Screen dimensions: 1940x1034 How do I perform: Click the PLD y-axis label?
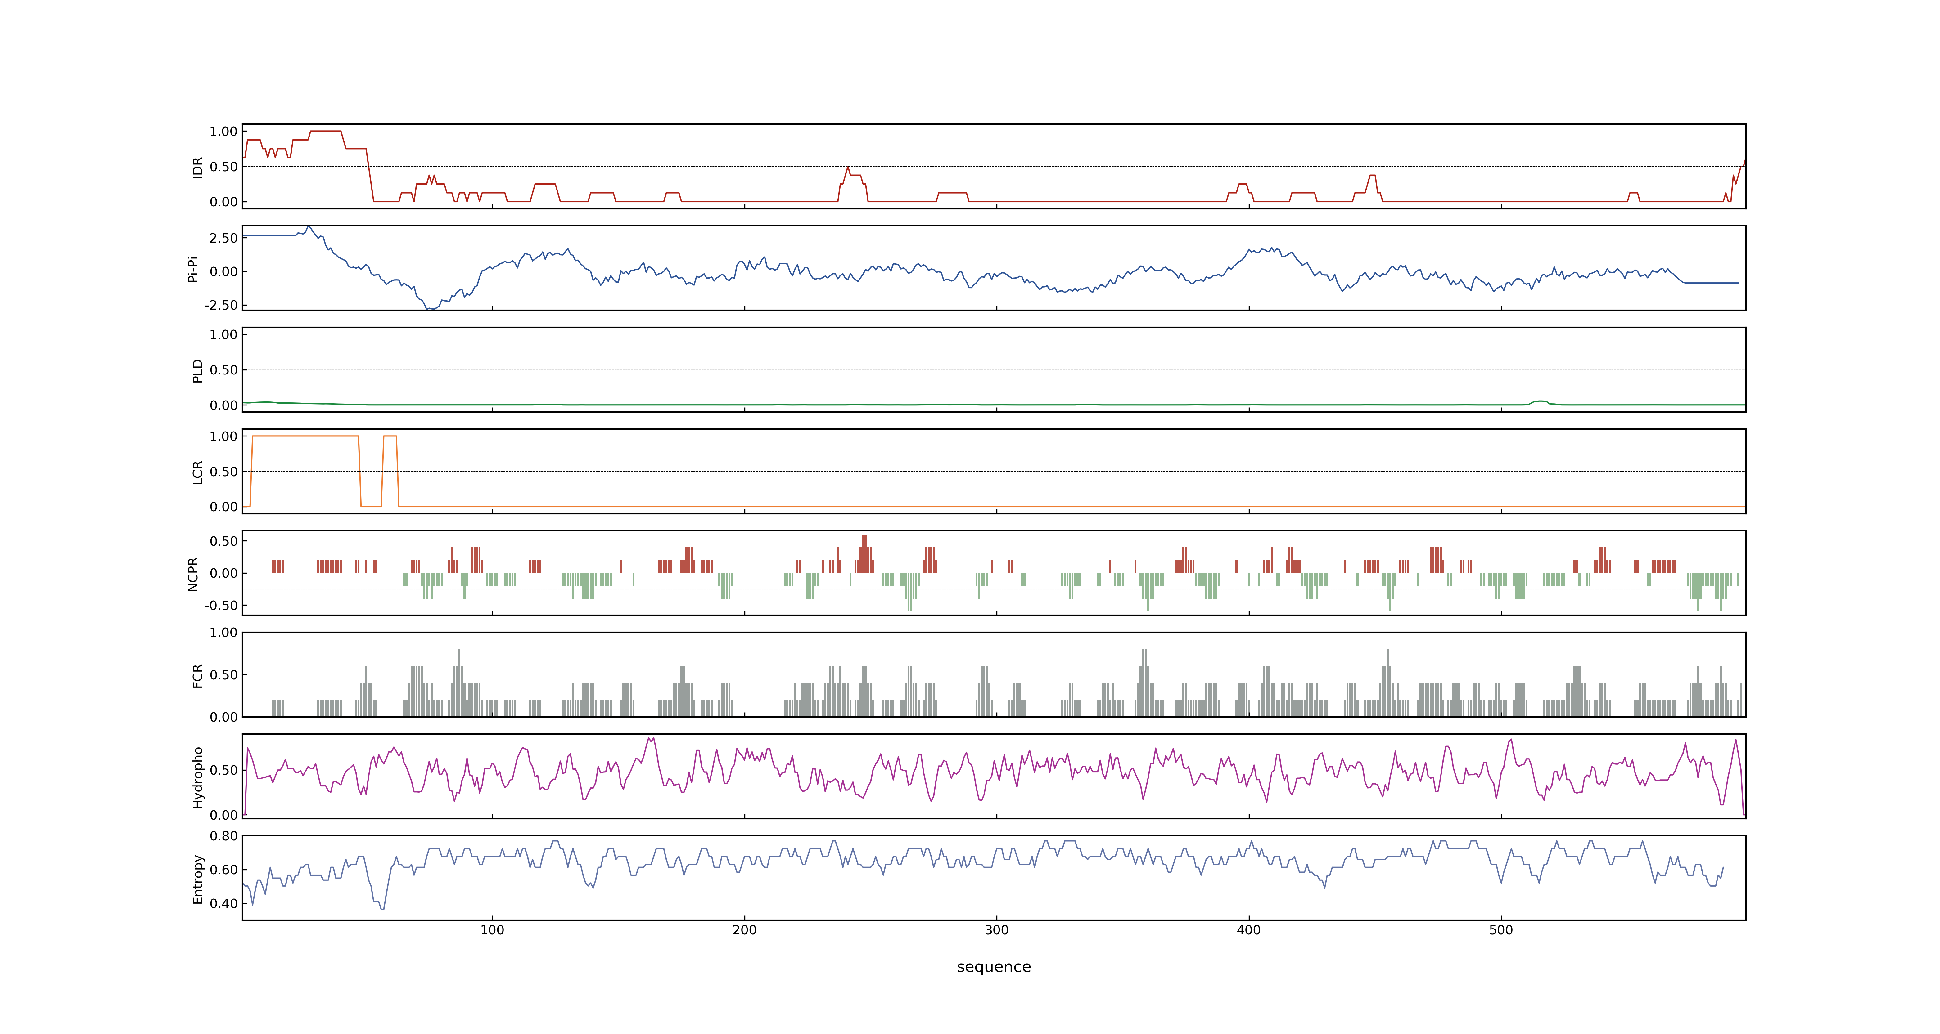coord(198,370)
